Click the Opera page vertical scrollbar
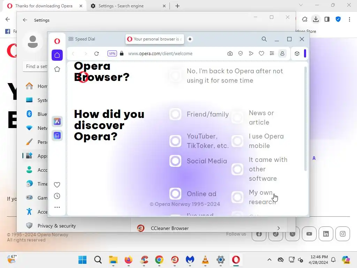357x268 pixels. (x=305, y=119)
